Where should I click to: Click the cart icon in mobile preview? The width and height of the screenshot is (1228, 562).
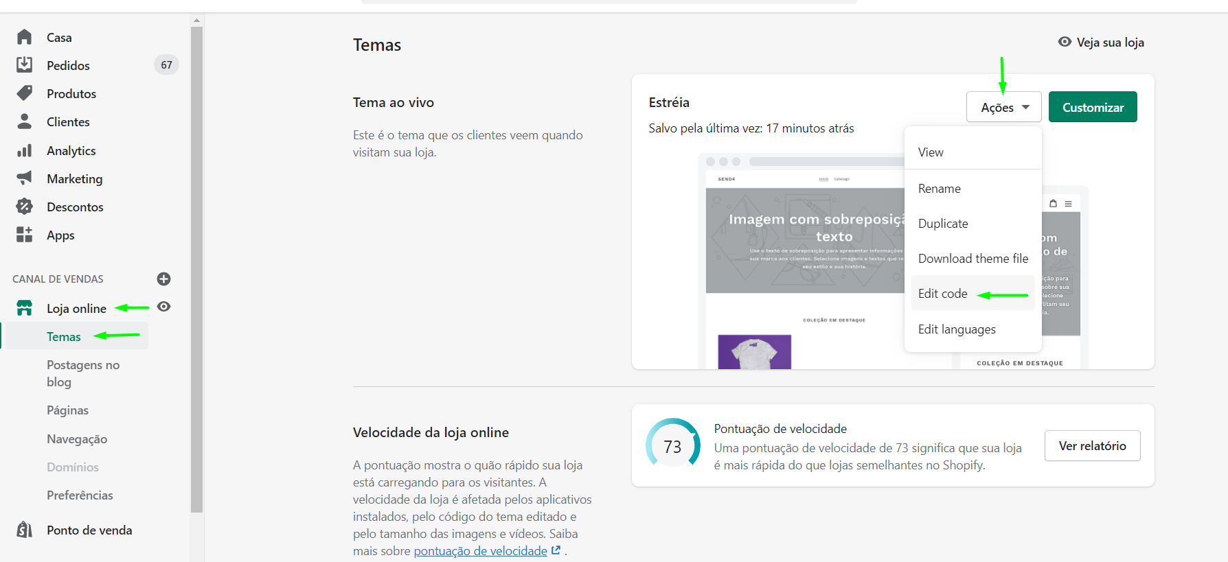click(1053, 204)
